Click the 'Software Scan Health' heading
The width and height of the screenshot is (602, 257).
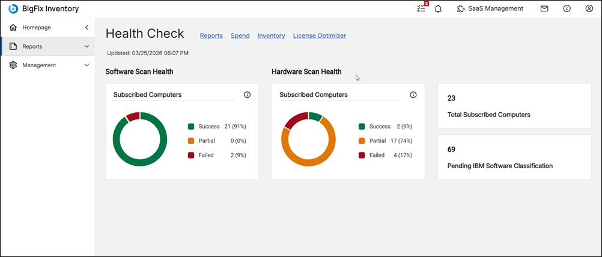(x=139, y=71)
